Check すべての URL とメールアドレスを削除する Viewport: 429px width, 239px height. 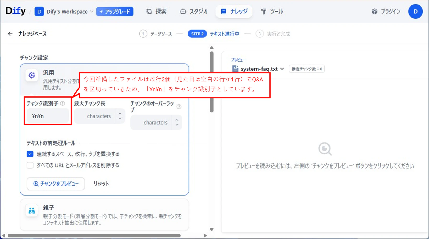click(x=30, y=165)
